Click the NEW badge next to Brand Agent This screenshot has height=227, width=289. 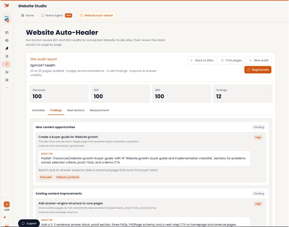69,15
